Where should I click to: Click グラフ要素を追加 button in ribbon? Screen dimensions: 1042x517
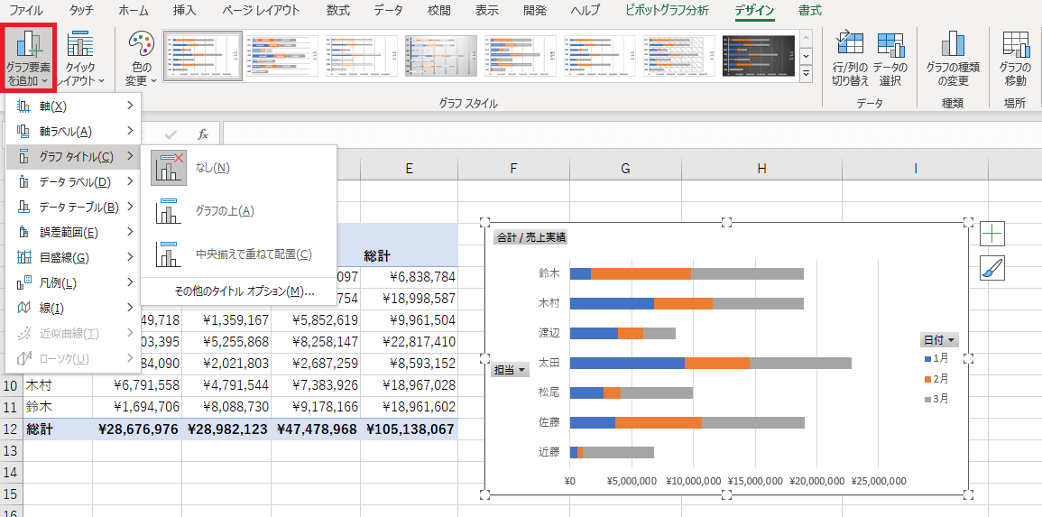pos(29,58)
